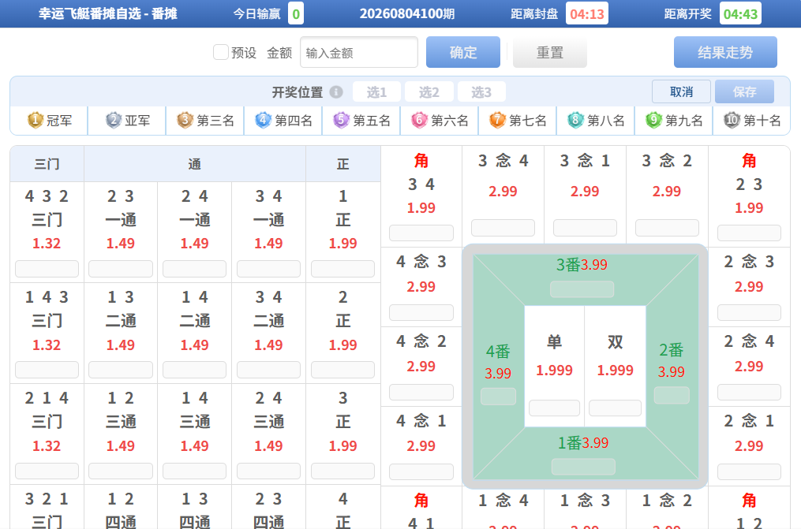Click the 冠军 medal icon

coord(36,121)
